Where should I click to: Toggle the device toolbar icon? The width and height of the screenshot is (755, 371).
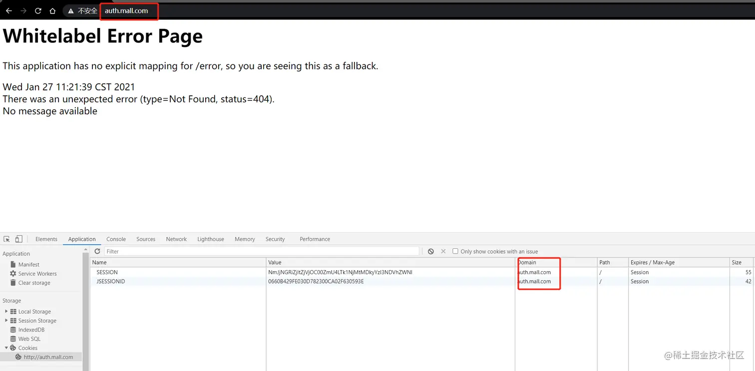(x=18, y=239)
